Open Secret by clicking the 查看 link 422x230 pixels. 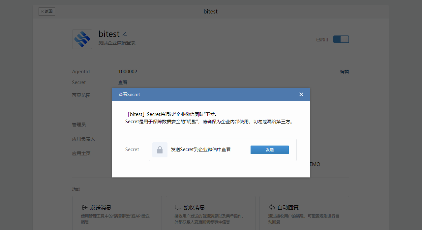pos(123,82)
